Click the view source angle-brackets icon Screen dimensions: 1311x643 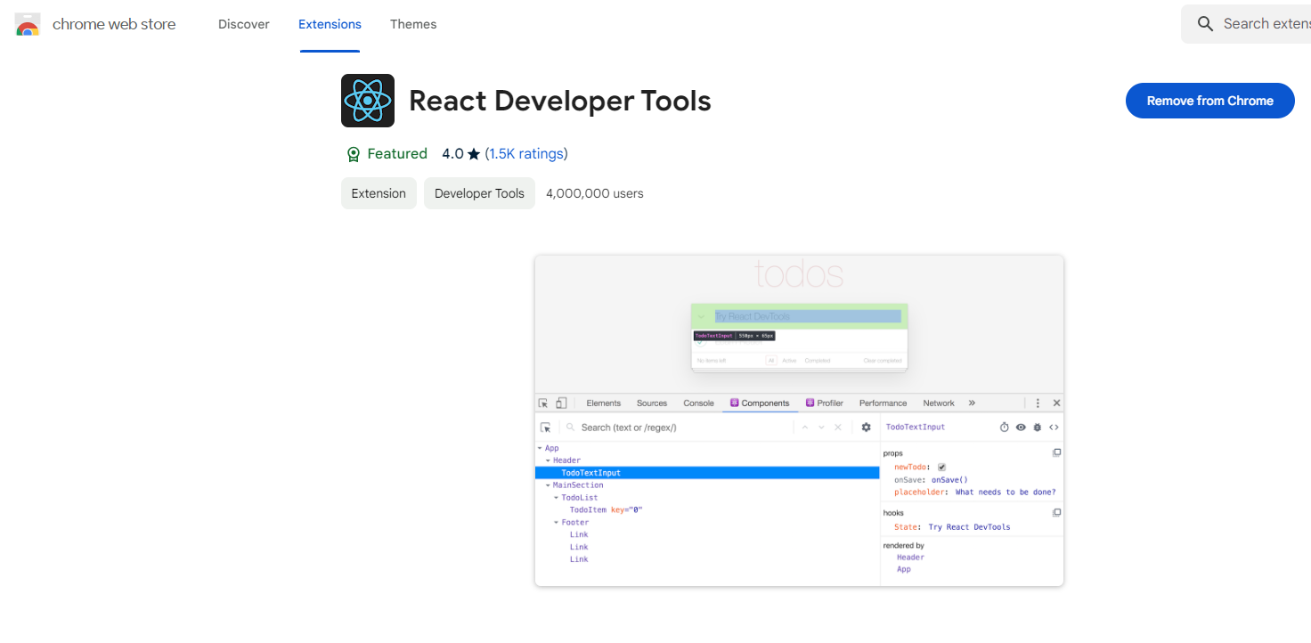[x=1054, y=427]
